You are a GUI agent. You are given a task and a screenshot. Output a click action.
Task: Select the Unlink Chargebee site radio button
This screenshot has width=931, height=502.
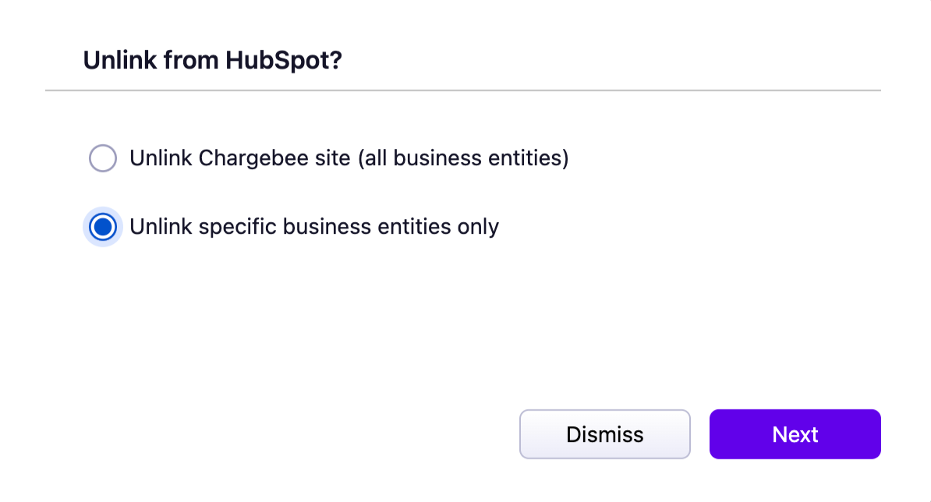[x=103, y=158]
